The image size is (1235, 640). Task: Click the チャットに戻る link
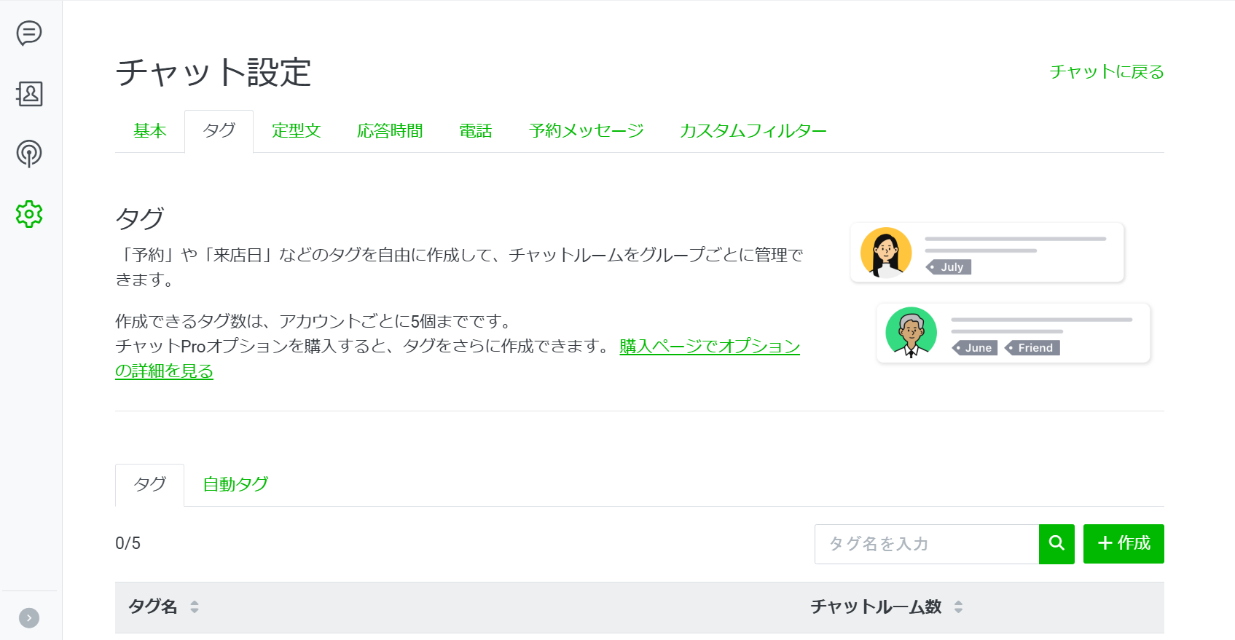point(1106,72)
